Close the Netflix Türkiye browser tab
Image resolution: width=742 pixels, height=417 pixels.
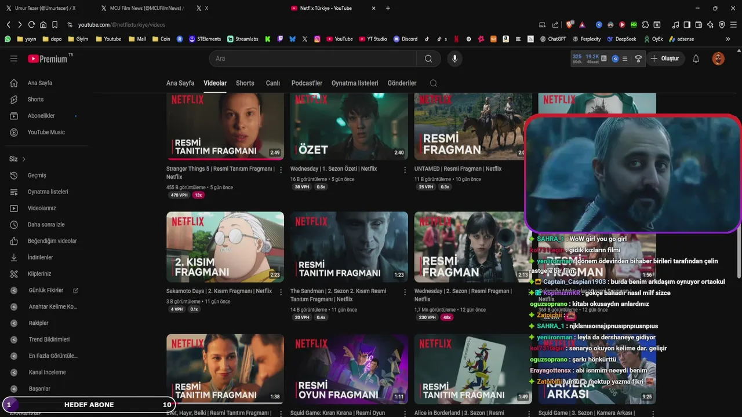pos(373,8)
